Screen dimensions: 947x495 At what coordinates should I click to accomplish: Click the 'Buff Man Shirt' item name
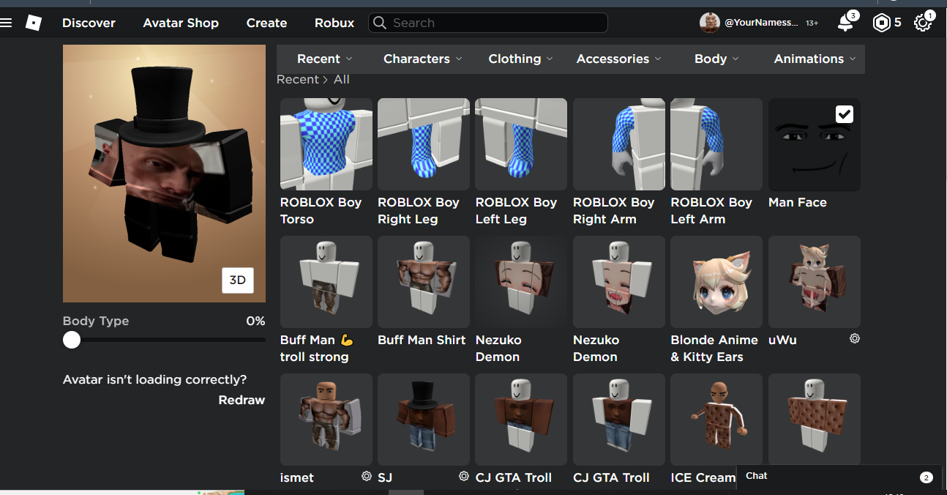422,340
